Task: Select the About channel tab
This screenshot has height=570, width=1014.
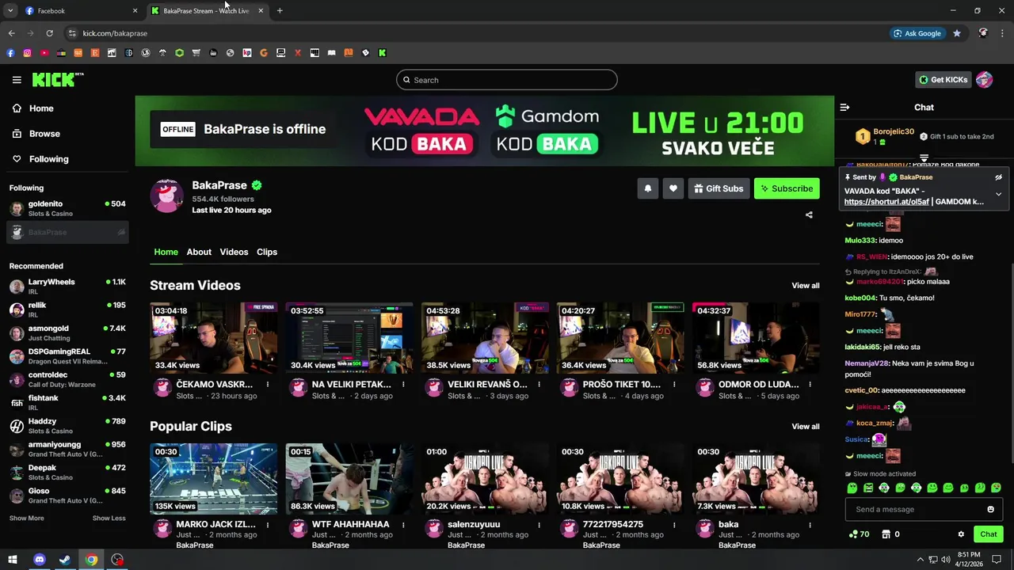Action: click(199, 252)
